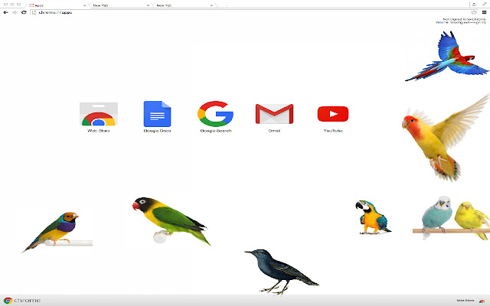Click the forward navigation arrow
The height and width of the screenshot is (306, 490).
point(15,12)
